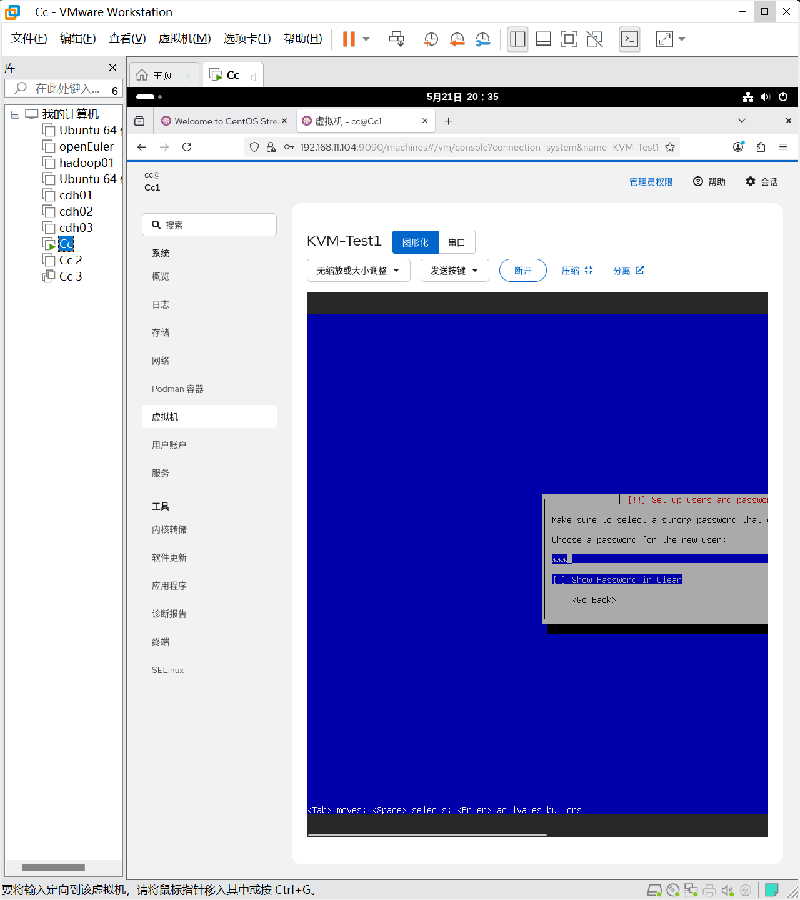Open the Firefox account icon

point(739,147)
